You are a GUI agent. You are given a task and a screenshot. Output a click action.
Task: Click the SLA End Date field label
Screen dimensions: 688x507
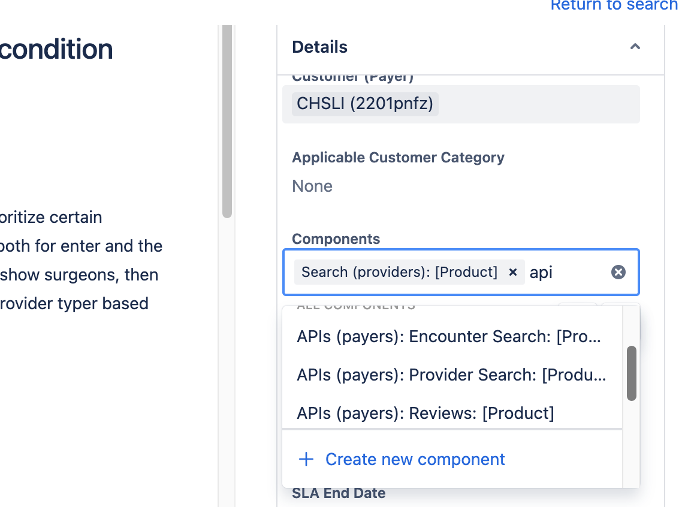339,493
